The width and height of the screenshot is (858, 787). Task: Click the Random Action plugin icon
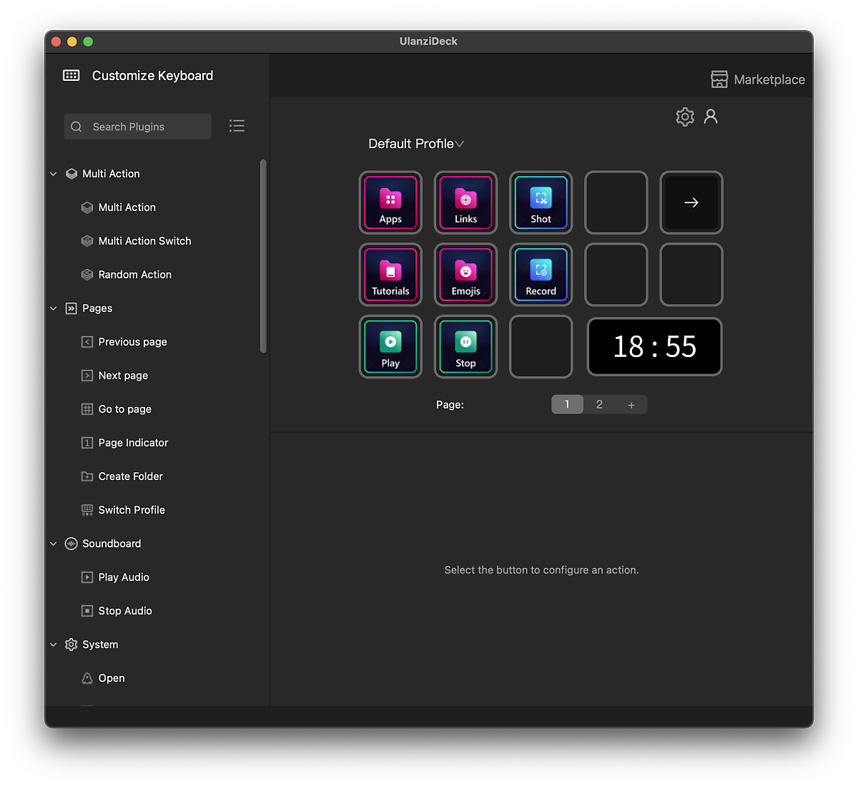coord(87,275)
